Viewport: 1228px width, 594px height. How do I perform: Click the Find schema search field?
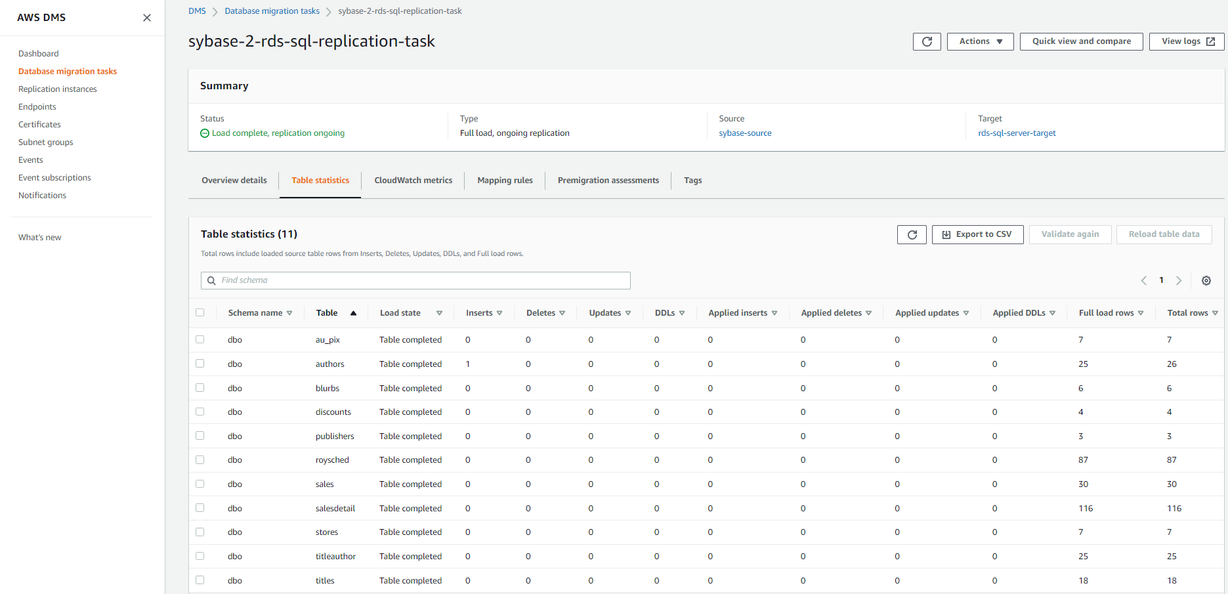coord(415,280)
